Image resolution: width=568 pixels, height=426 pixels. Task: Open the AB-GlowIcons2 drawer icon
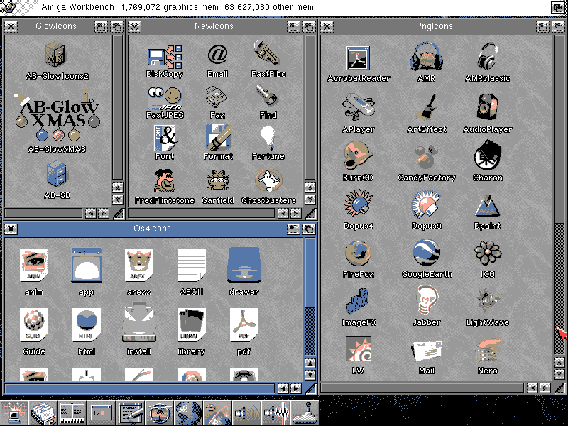click(x=55, y=55)
